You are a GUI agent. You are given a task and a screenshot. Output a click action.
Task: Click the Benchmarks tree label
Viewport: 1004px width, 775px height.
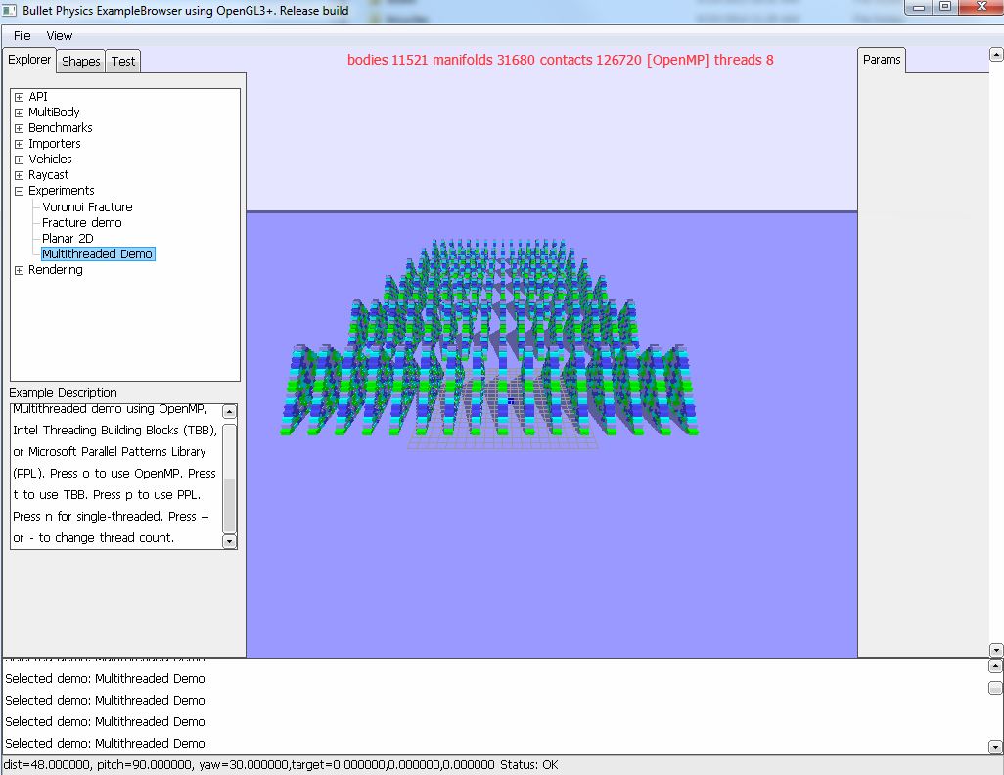tap(61, 128)
